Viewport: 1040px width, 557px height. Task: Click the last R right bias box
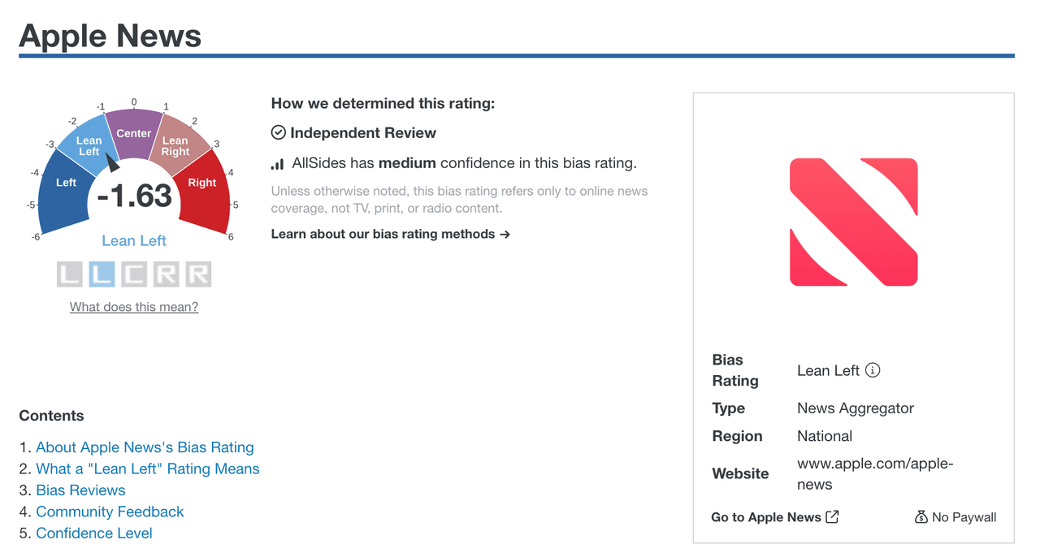point(198,274)
